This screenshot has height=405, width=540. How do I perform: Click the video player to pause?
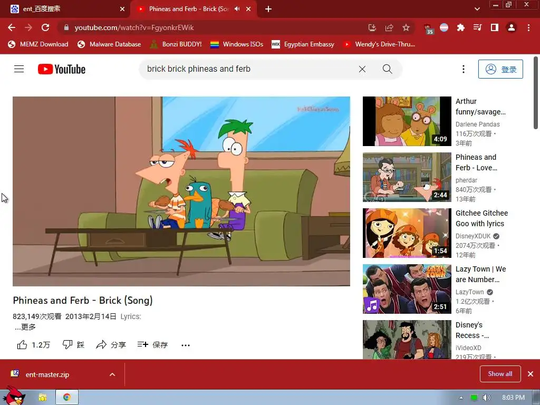(x=181, y=191)
